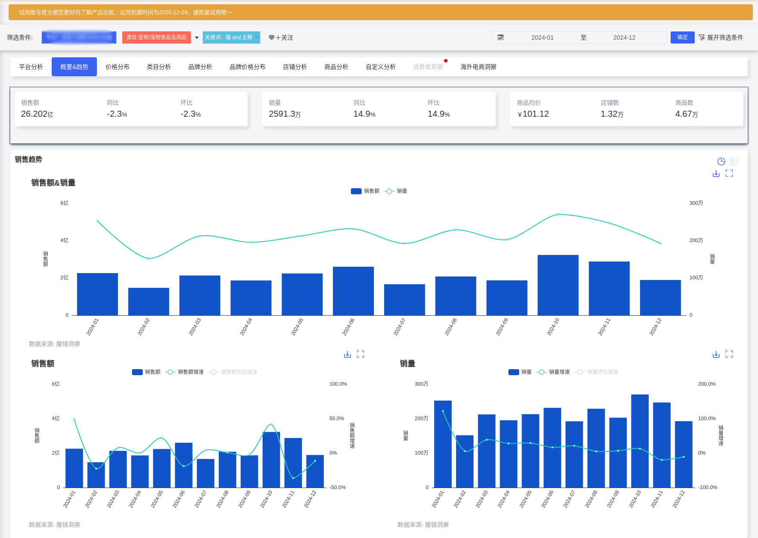Click the orange trial account notice banner
The height and width of the screenshot is (538, 758).
(381, 12)
